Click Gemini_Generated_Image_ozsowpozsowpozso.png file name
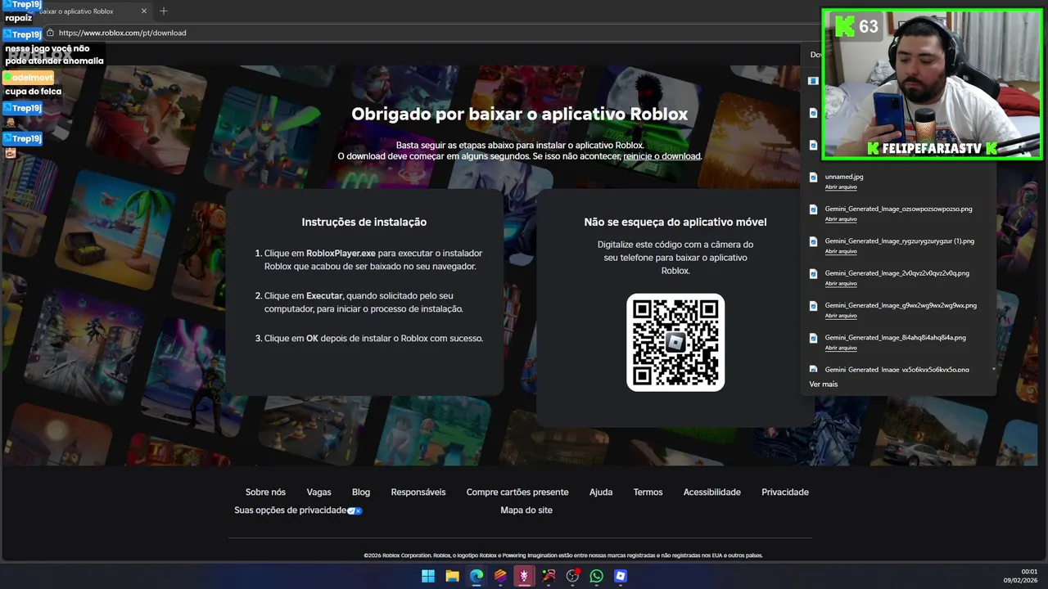1048x589 pixels. tap(899, 209)
